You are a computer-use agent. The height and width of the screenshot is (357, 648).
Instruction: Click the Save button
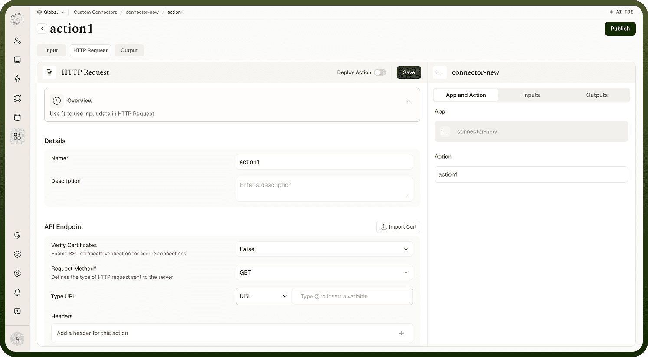coord(409,72)
